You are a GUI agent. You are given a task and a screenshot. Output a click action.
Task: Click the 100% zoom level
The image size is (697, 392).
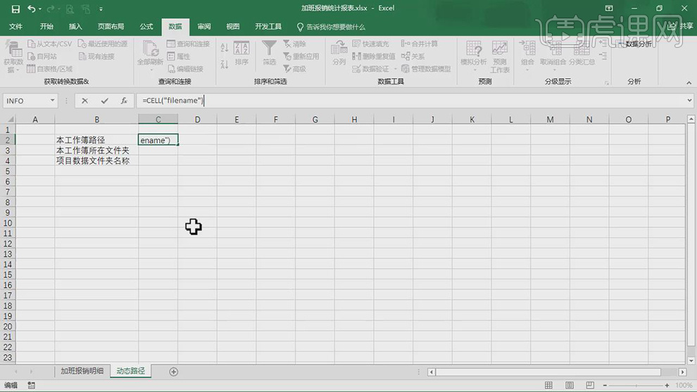684,386
